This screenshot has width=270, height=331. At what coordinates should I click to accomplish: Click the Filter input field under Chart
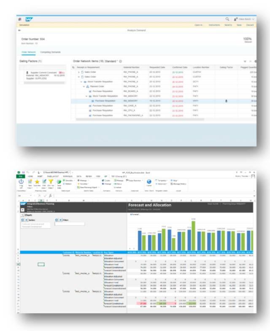point(70,224)
